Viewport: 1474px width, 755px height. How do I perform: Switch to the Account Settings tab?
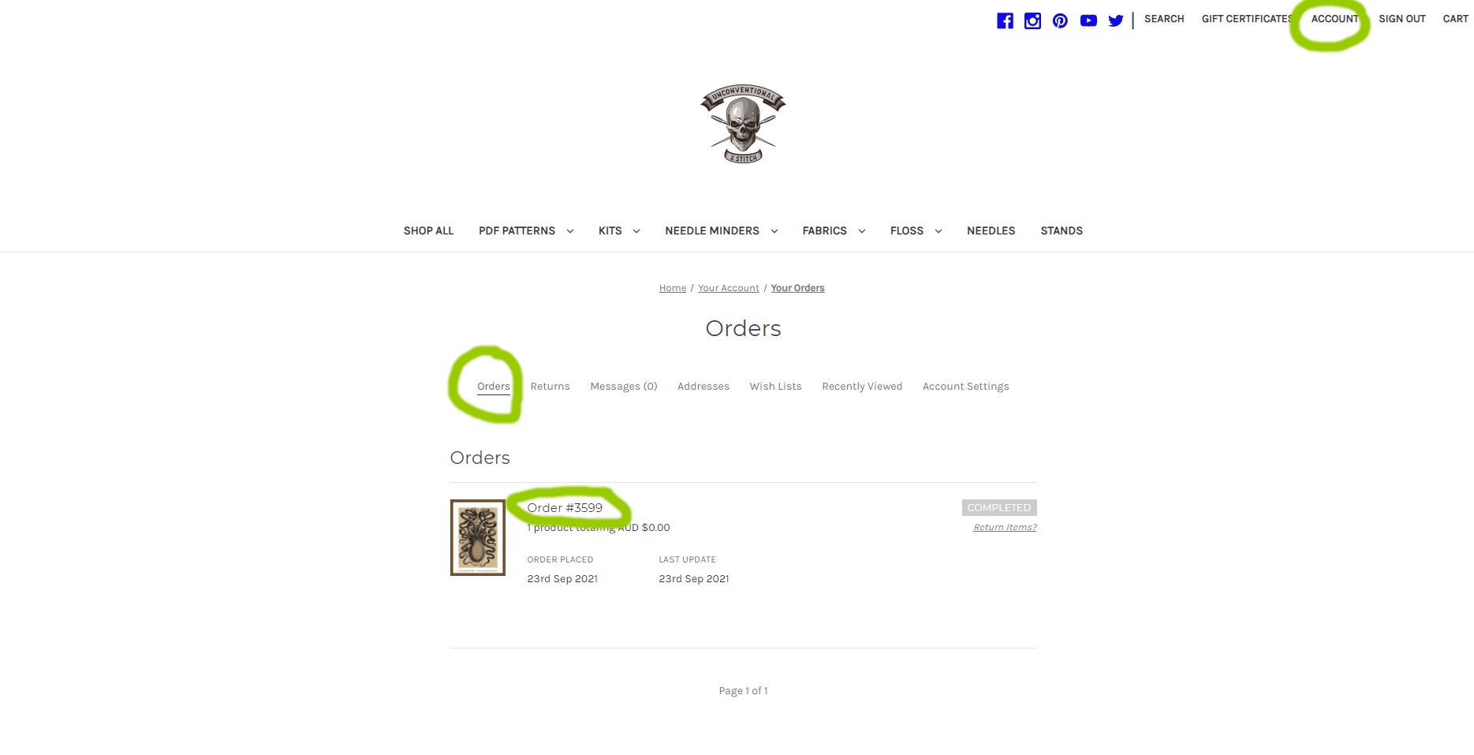pyautogui.click(x=965, y=387)
